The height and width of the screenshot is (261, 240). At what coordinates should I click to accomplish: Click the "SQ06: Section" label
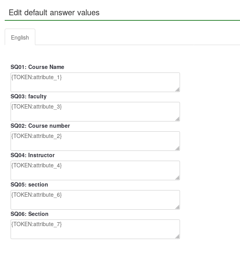click(29, 214)
